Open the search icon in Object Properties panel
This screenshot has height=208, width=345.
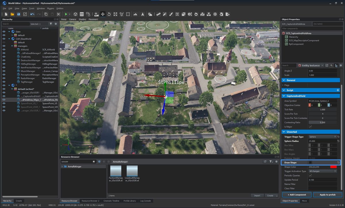331,65
